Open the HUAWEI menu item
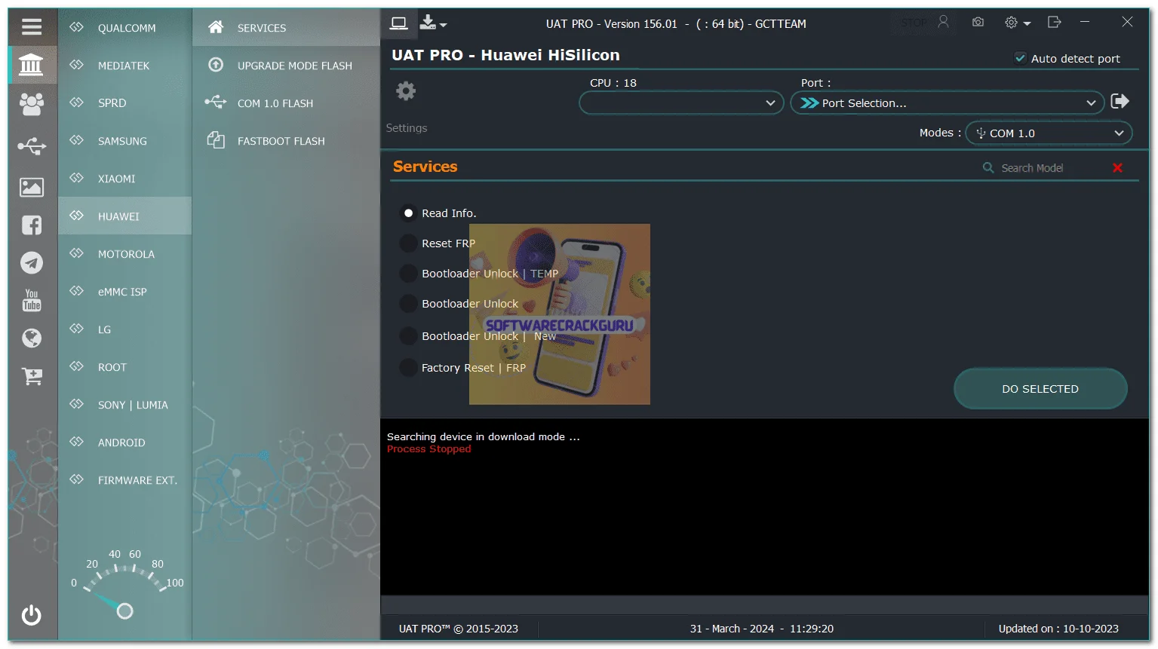Viewport: 1158px width, 649px height. (x=124, y=216)
